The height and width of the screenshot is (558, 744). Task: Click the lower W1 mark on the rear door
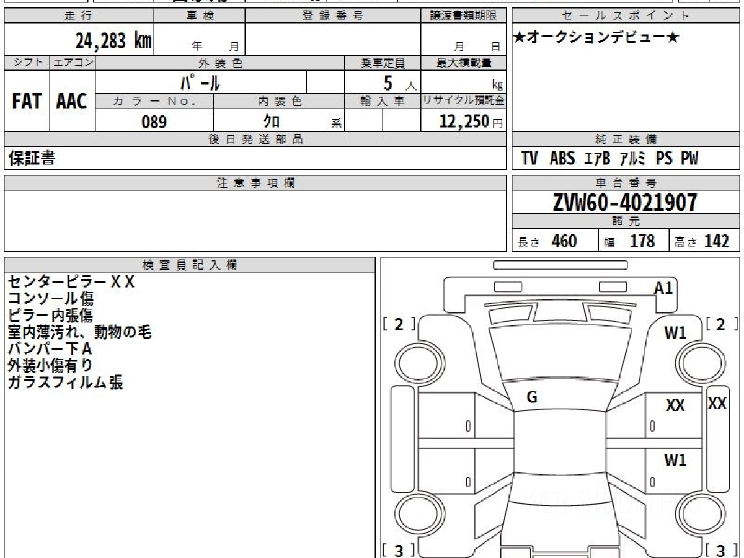tap(675, 461)
